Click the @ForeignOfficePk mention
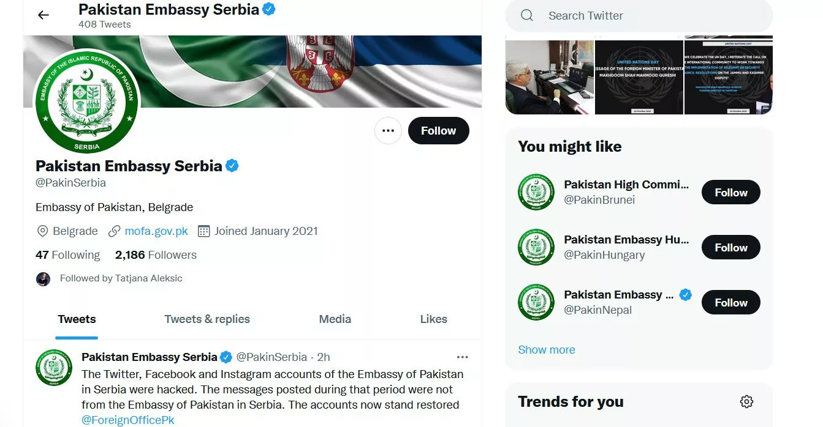This screenshot has width=823, height=427. (x=128, y=420)
